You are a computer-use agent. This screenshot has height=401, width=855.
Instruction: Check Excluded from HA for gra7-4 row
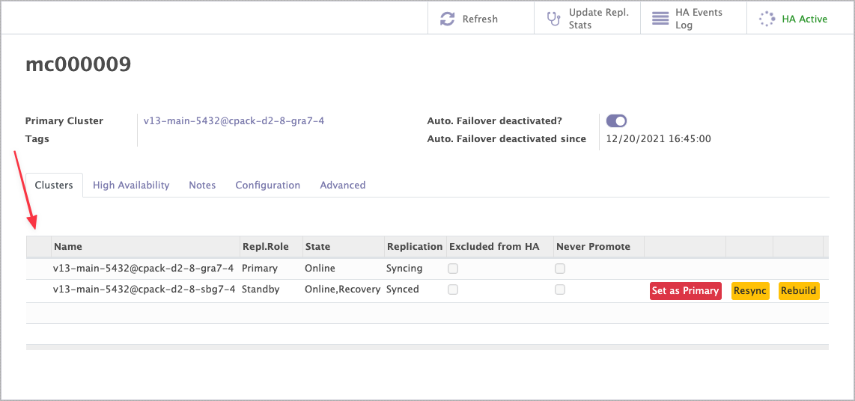click(453, 269)
